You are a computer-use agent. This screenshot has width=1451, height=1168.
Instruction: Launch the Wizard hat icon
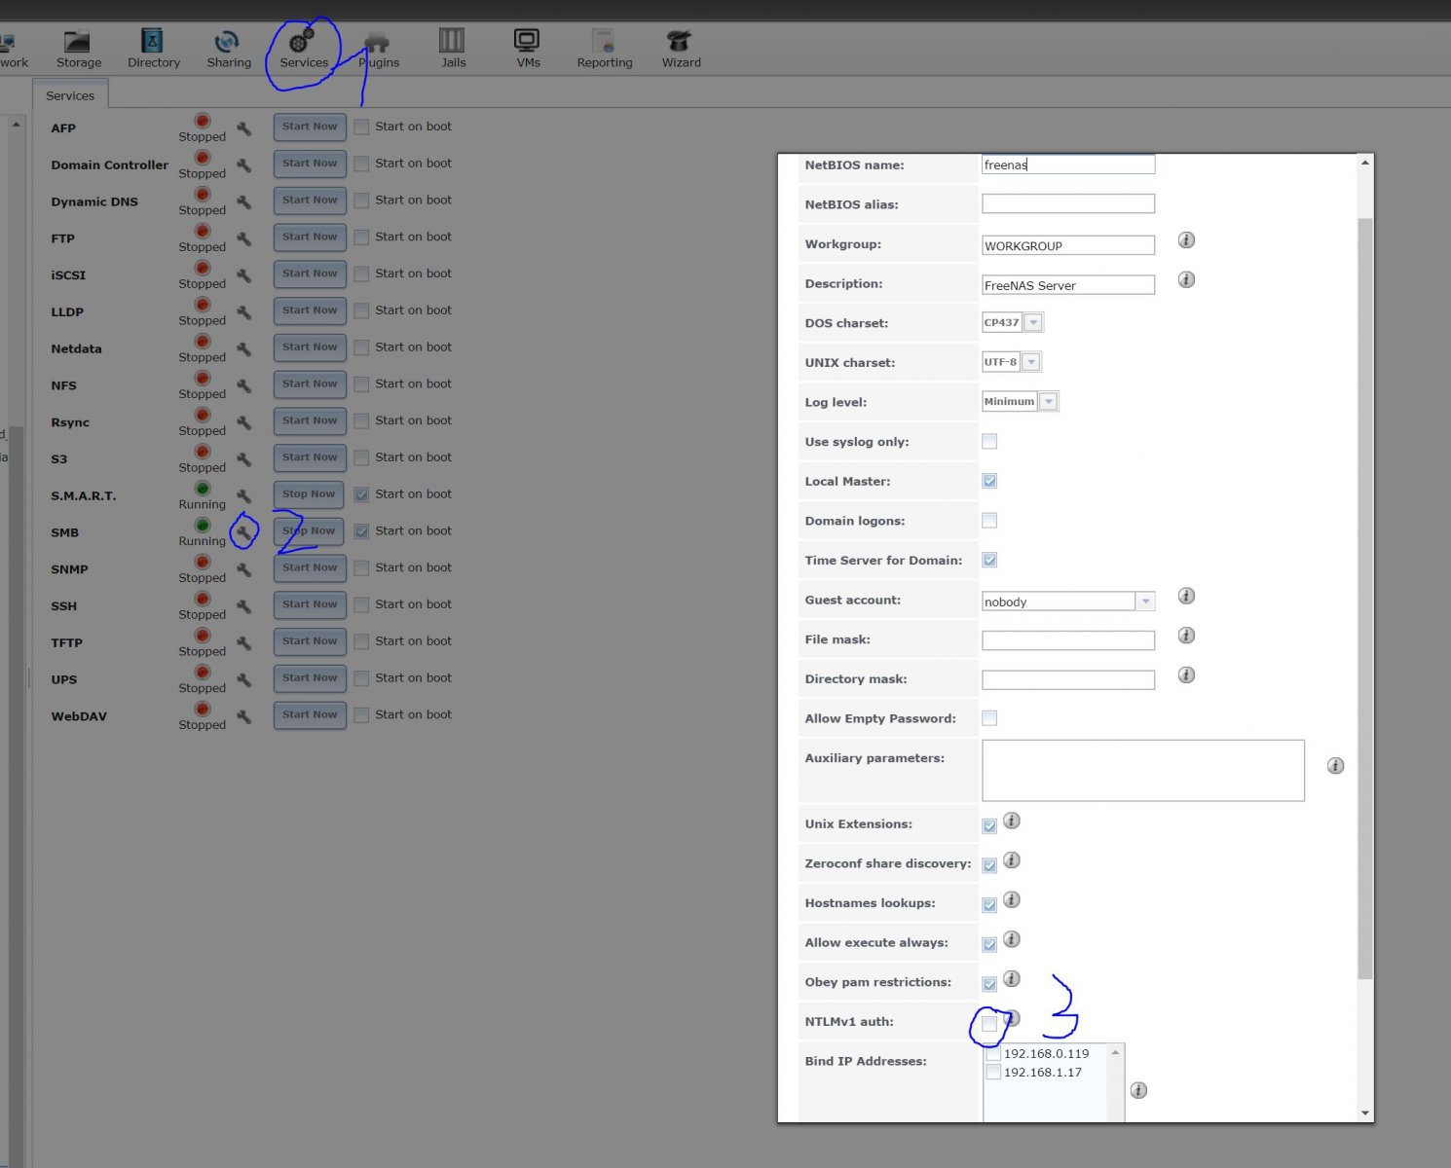coord(680,41)
